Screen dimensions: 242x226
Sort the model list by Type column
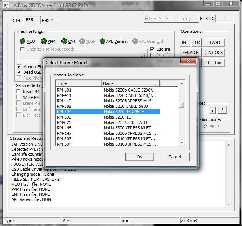tap(78, 83)
